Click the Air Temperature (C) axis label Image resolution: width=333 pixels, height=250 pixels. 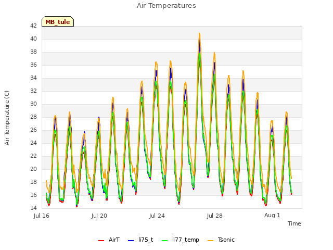click(x=7, y=118)
